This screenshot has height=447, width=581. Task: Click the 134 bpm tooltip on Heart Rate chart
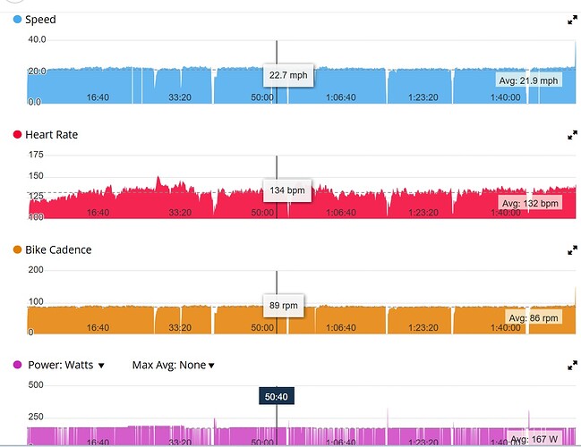[x=287, y=190]
